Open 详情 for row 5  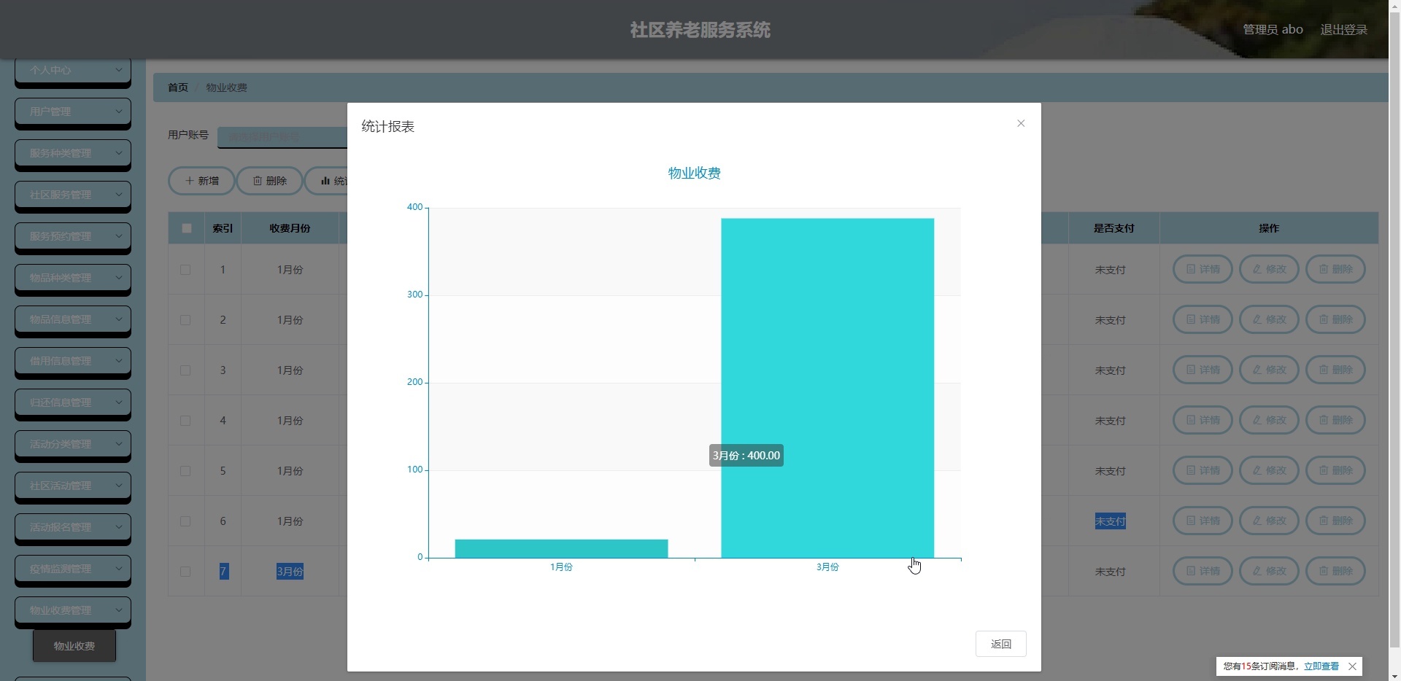pyautogui.click(x=1203, y=470)
